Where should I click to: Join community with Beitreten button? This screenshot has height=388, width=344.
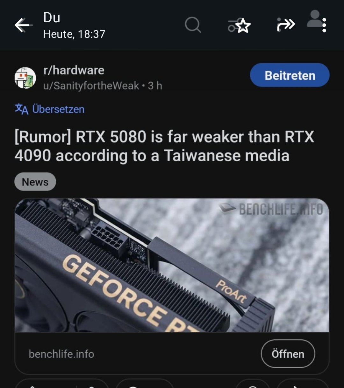tap(290, 75)
